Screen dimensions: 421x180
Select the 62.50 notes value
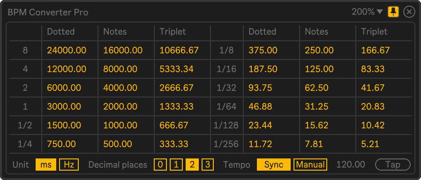pyautogui.click(x=316, y=88)
